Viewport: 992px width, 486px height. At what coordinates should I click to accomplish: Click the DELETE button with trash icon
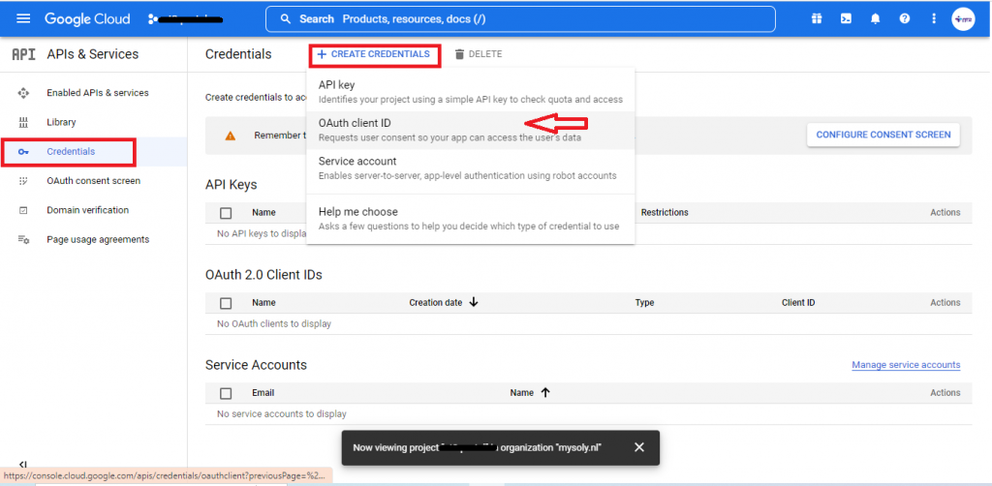(479, 54)
